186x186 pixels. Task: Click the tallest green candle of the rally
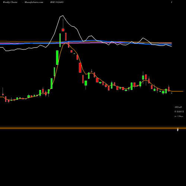coord(57,57)
